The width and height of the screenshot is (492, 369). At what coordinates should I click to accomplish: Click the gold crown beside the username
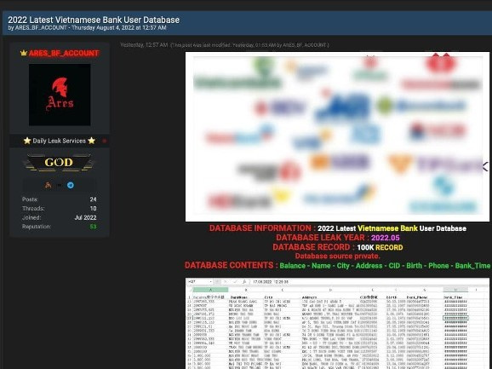[x=24, y=53]
